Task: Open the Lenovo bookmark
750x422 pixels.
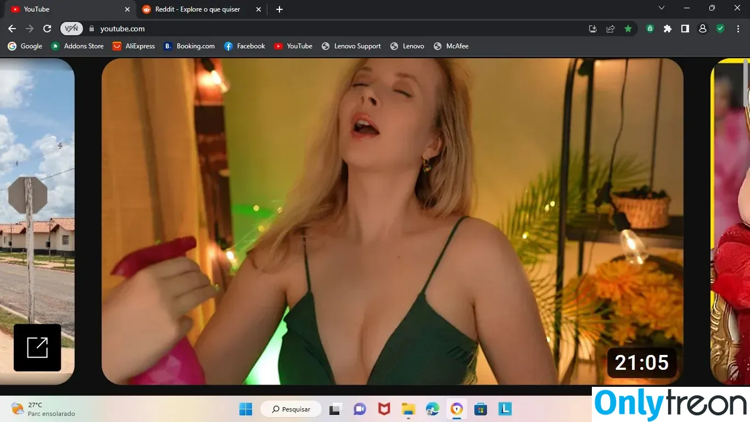Action: pyautogui.click(x=407, y=46)
